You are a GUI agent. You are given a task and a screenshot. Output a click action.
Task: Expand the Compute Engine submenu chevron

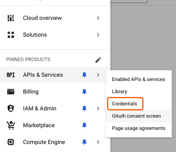(x=98, y=142)
